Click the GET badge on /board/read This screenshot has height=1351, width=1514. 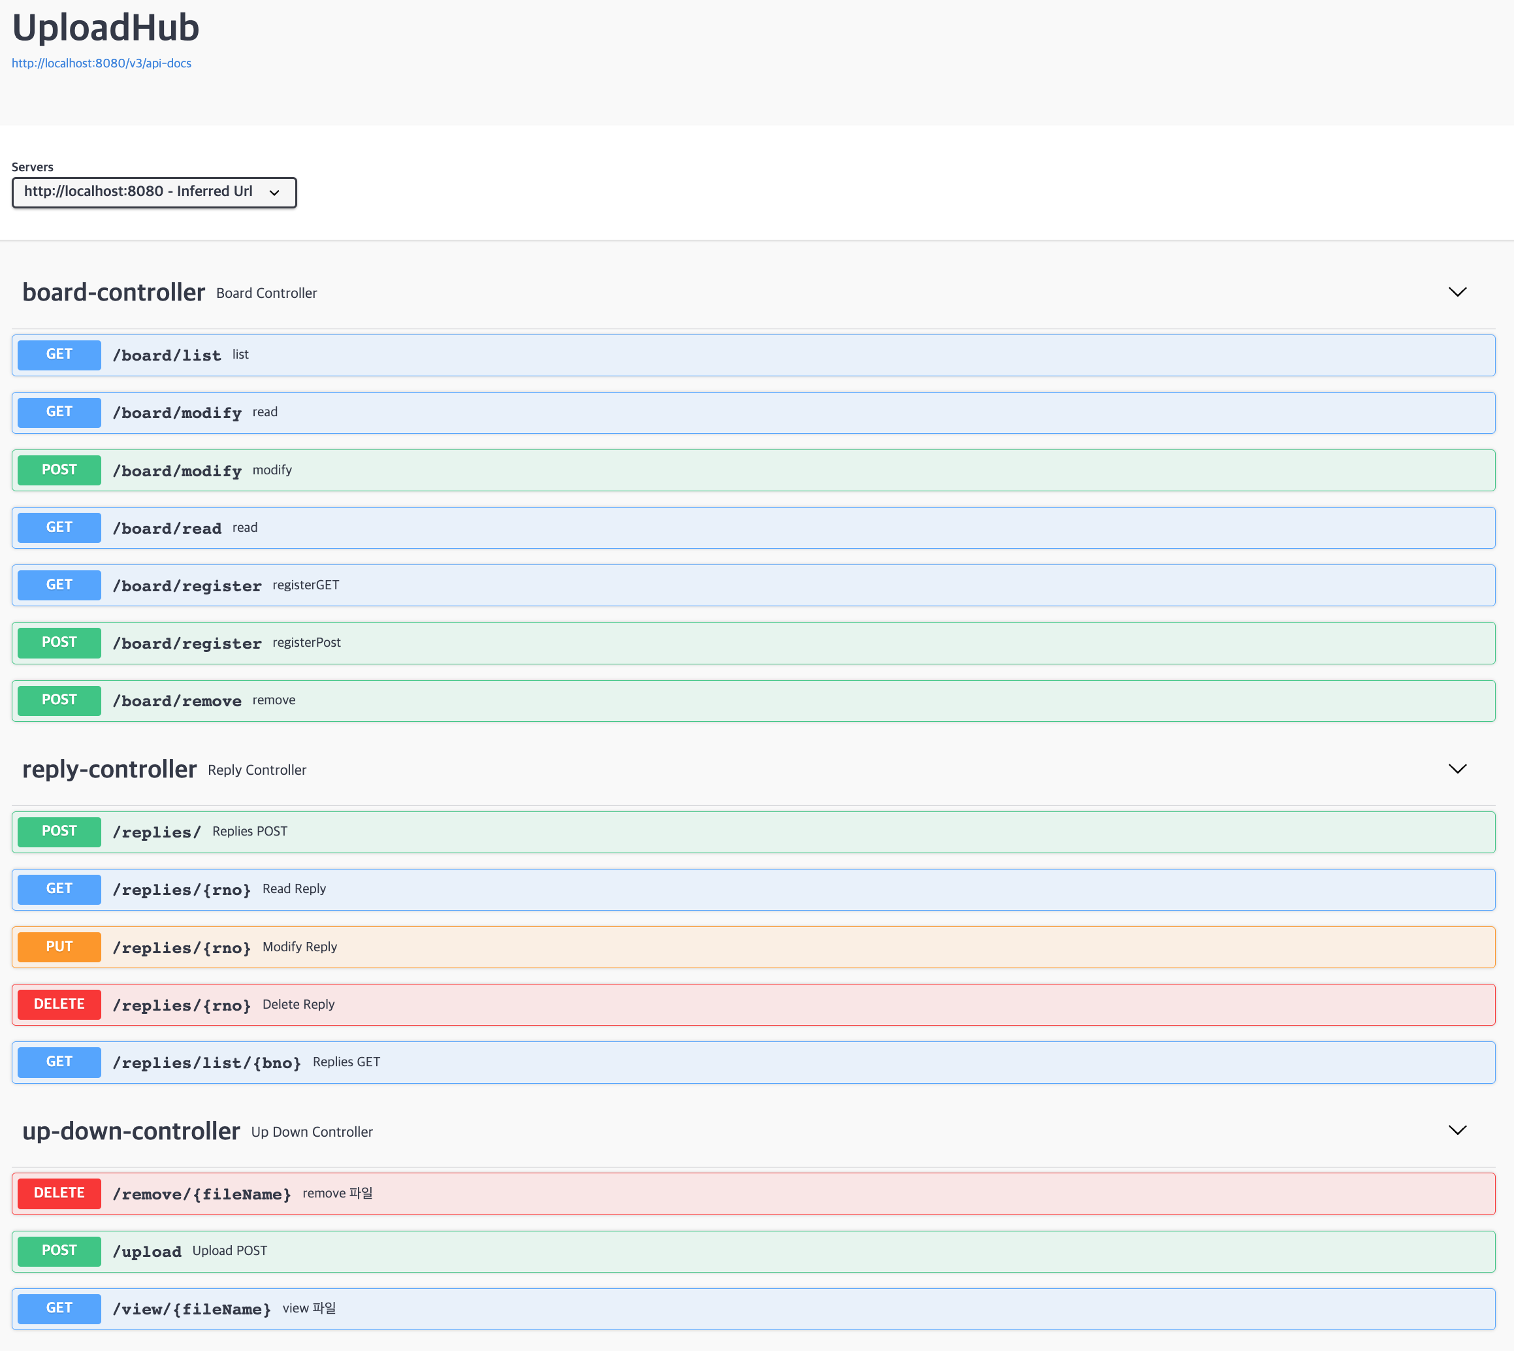59,527
